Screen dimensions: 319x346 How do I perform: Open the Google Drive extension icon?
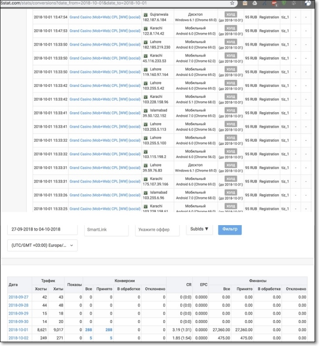coord(254,3)
